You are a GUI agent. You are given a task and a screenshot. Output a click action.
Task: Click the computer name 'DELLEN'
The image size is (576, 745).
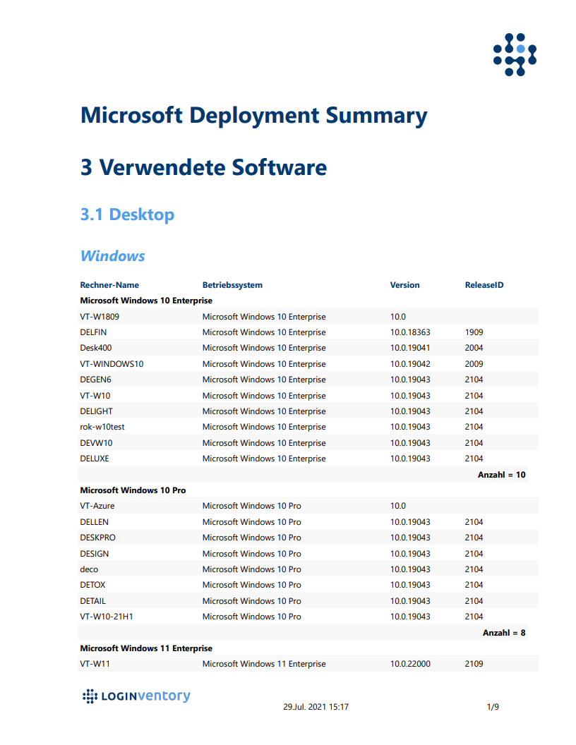pos(94,522)
